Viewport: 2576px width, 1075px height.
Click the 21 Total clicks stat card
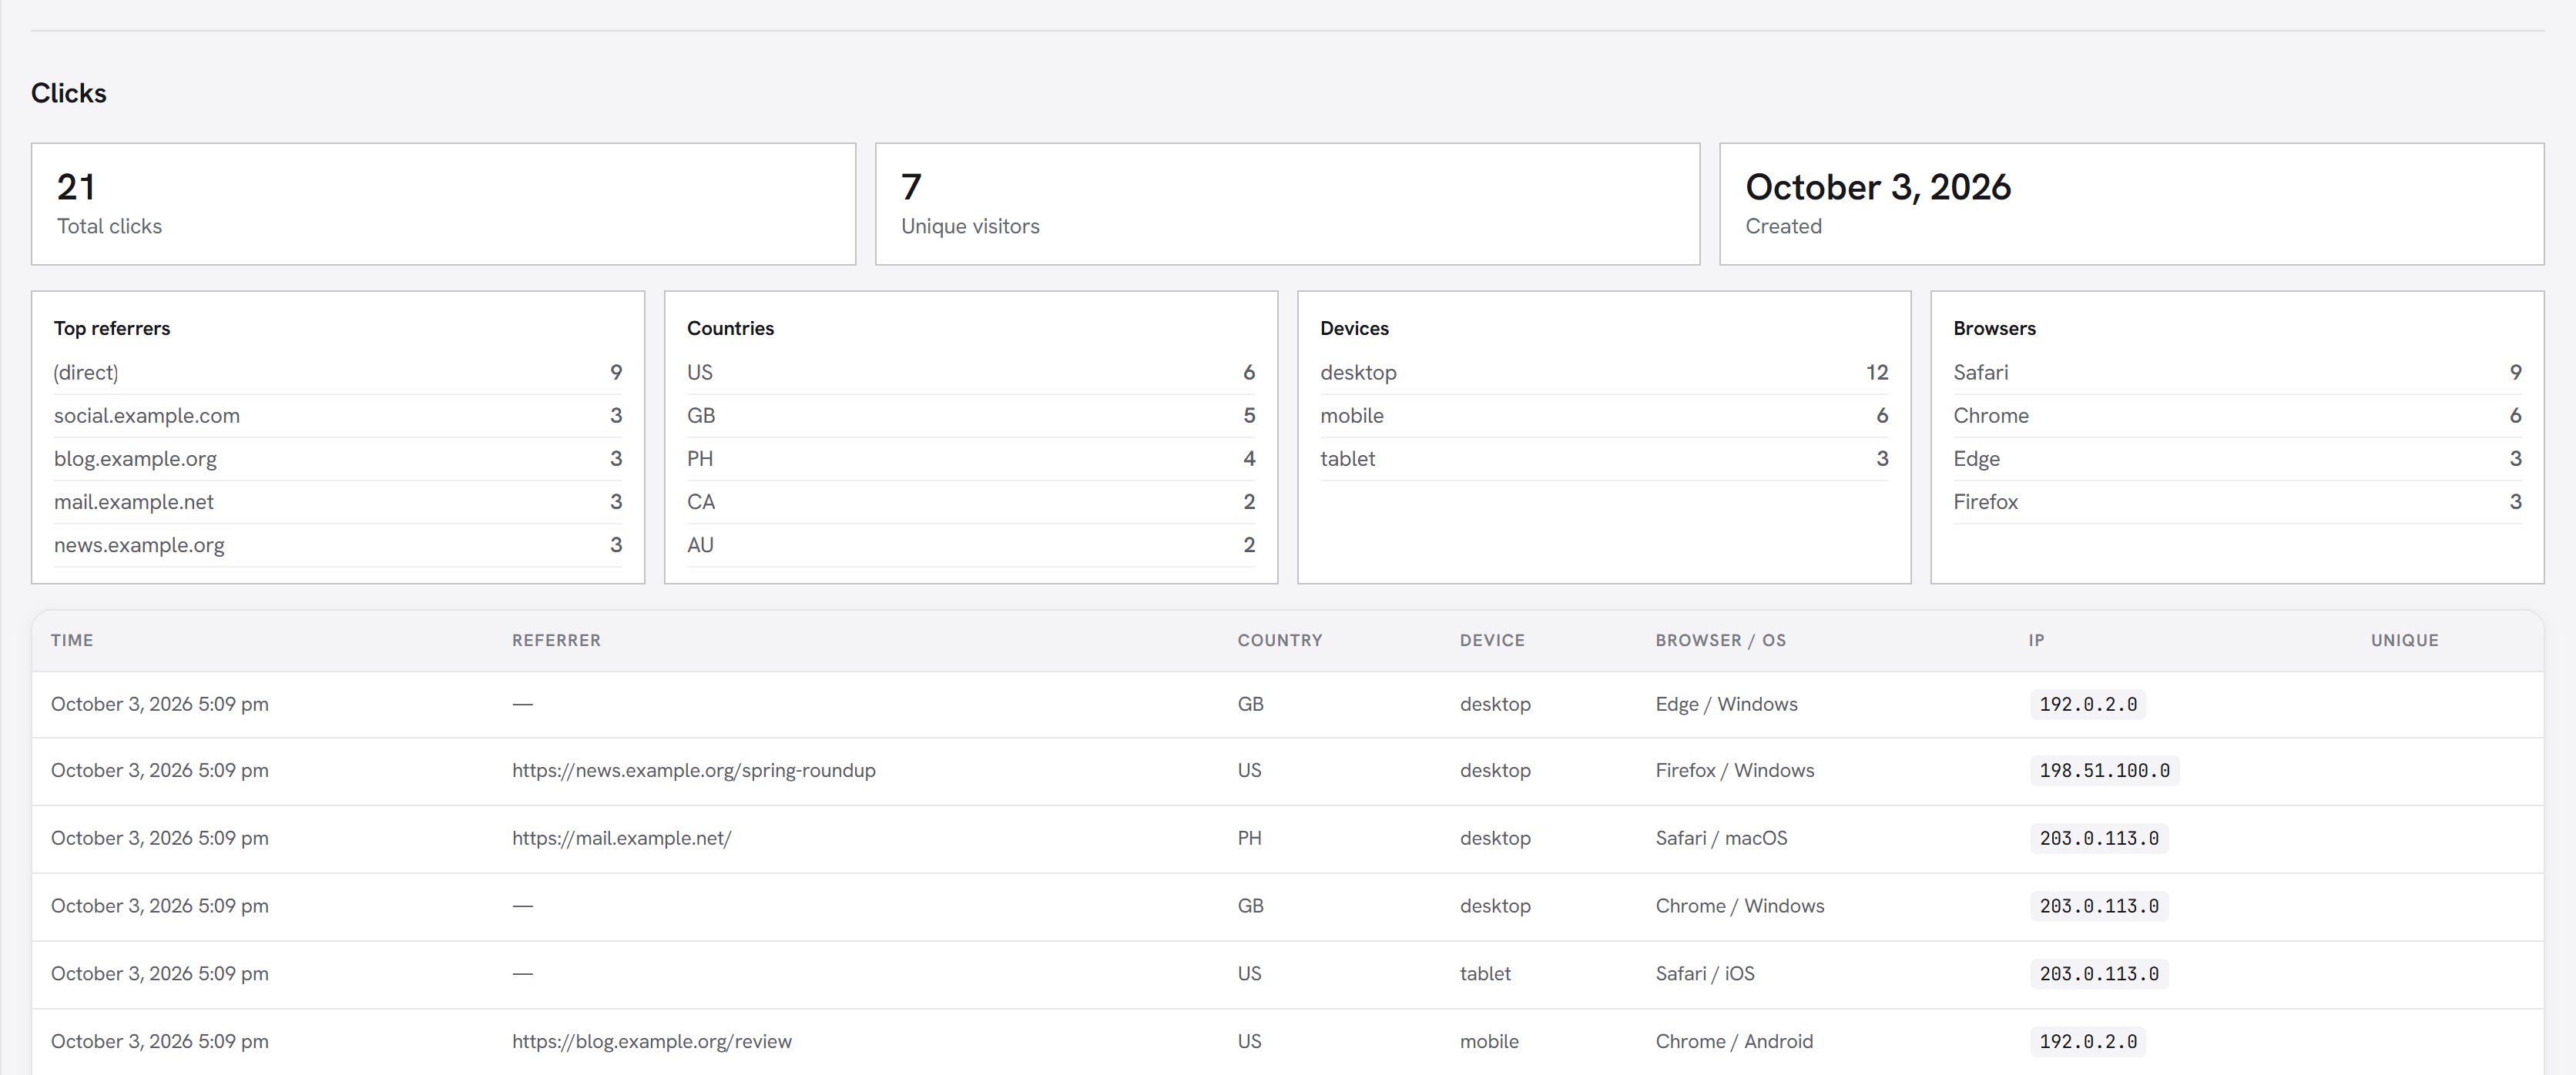pos(443,204)
